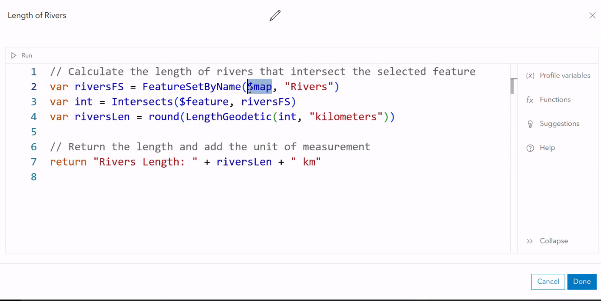Click the editor scrollbar handle
This screenshot has height=301, width=601.
click(x=512, y=86)
